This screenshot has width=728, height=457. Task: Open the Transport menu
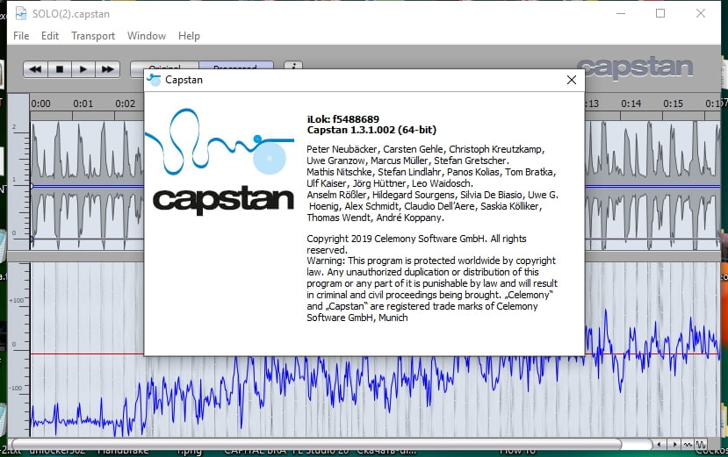(93, 36)
